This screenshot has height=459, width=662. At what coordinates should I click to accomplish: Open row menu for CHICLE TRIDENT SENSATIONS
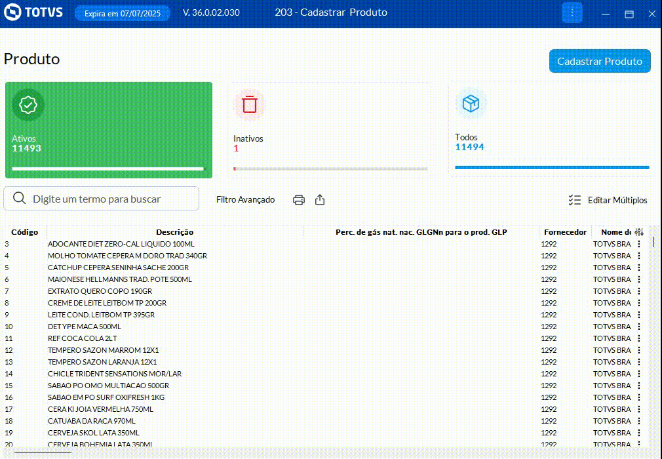(639, 374)
